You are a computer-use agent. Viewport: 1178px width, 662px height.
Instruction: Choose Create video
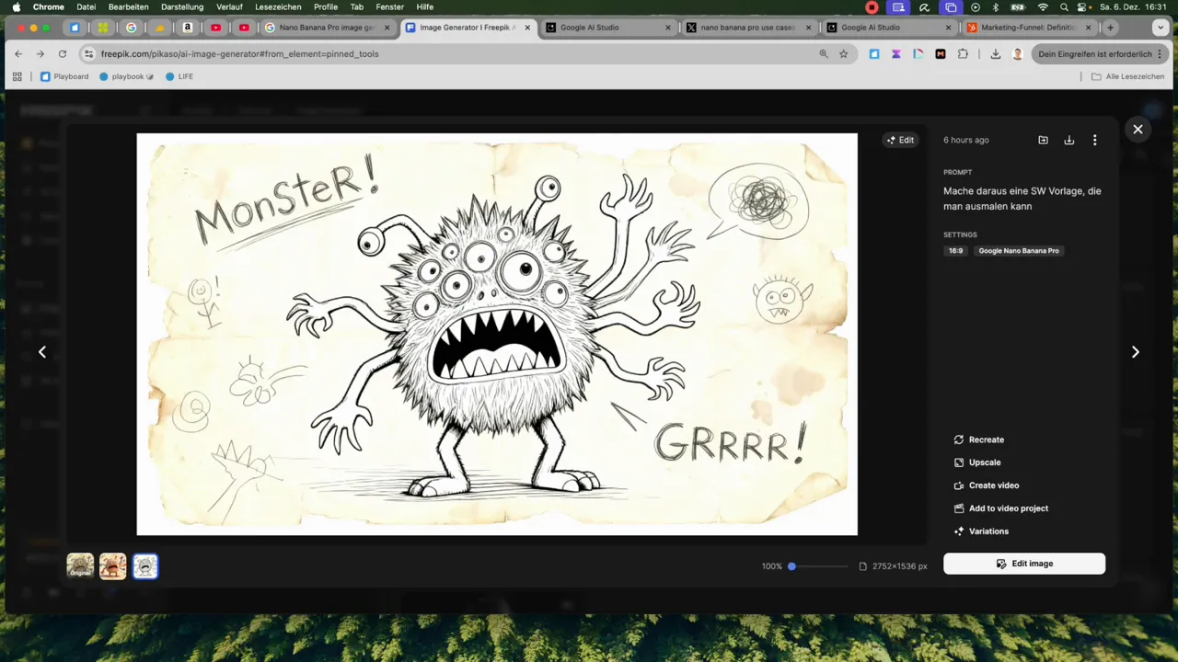pyautogui.click(x=993, y=485)
